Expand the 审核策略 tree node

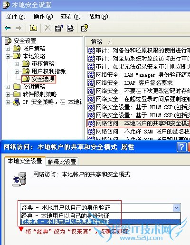17,64
